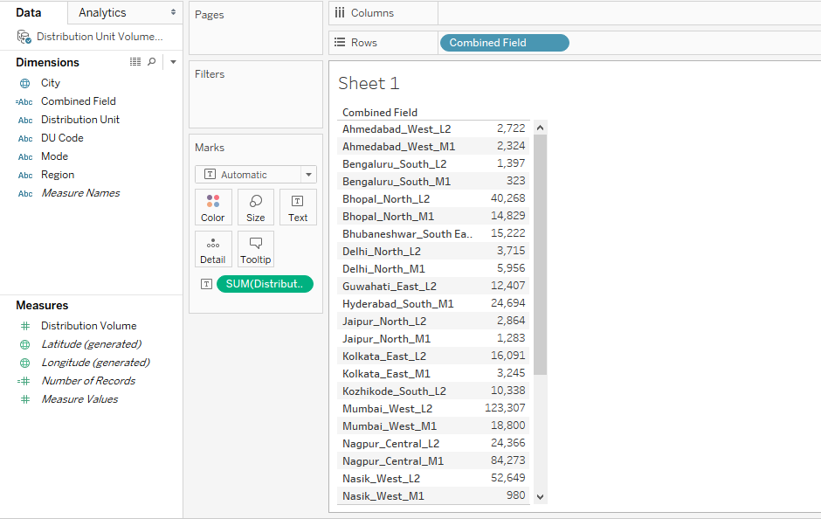Open the Tooltip marks card
This screenshot has width=821, height=519.
click(256, 249)
